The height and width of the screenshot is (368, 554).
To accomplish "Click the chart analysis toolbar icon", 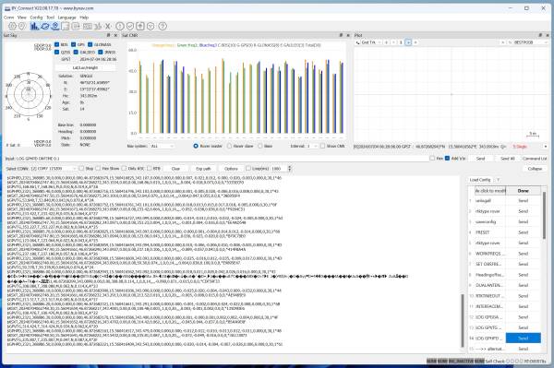I will (x=98, y=26).
